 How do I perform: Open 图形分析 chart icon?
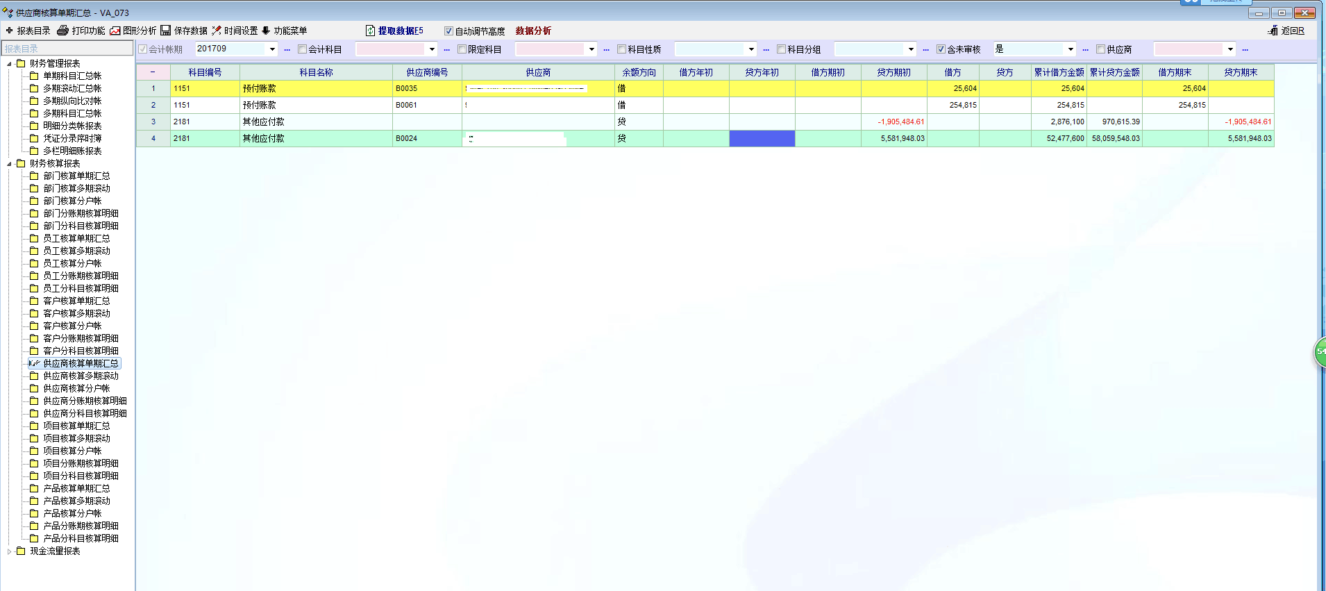pyautogui.click(x=115, y=31)
